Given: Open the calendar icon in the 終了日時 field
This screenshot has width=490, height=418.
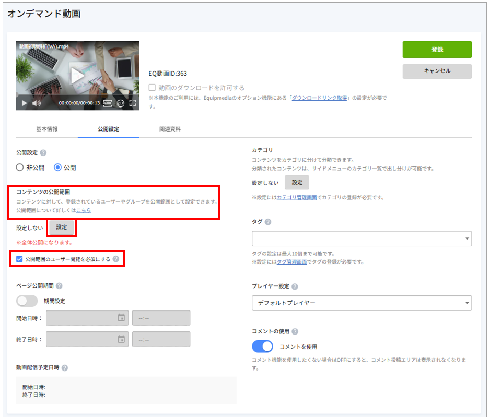Looking at the screenshot, I should pyautogui.click(x=121, y=339).
